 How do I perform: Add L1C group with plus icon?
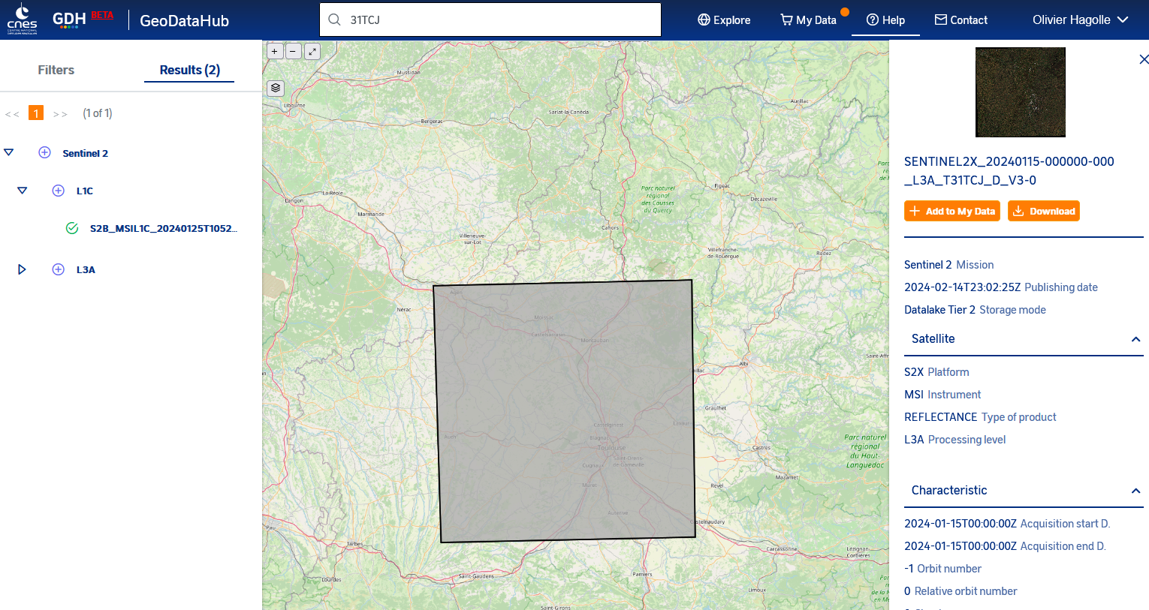pos(58,191)
